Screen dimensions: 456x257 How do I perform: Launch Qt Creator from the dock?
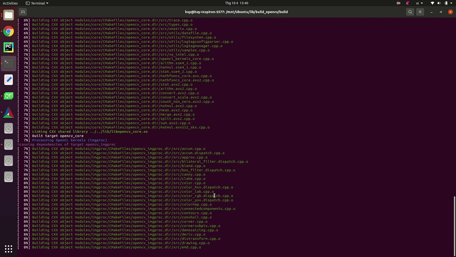point(9,96)
